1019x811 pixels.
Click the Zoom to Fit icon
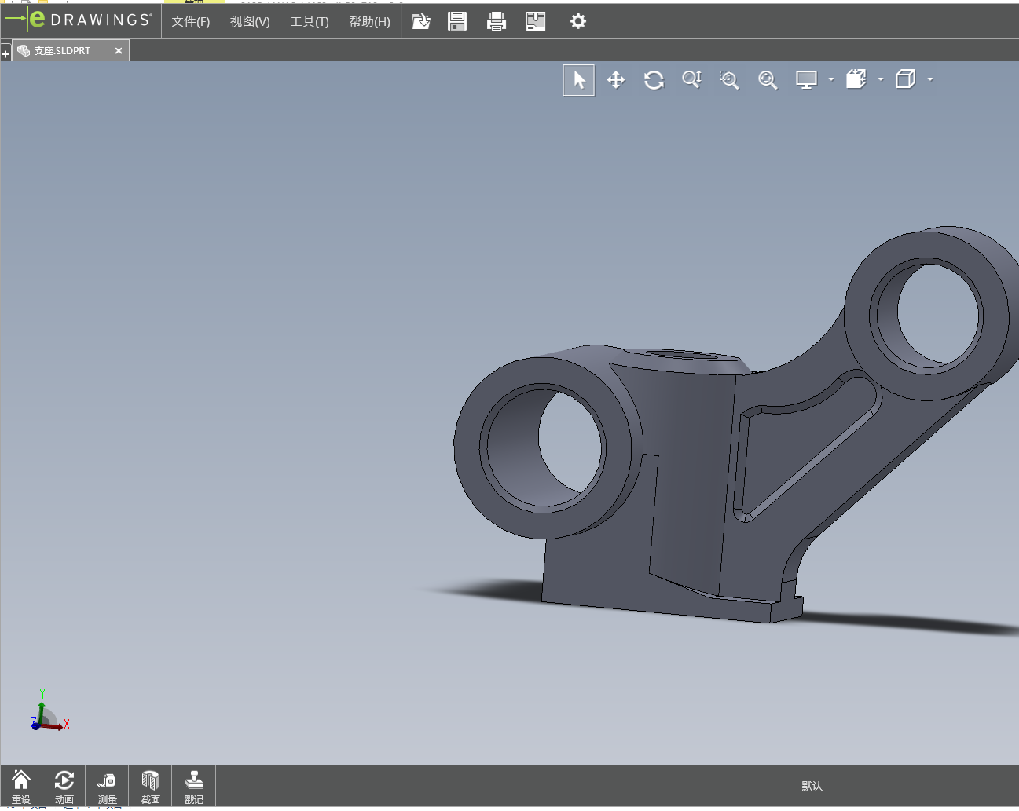[x=768, y=80]
